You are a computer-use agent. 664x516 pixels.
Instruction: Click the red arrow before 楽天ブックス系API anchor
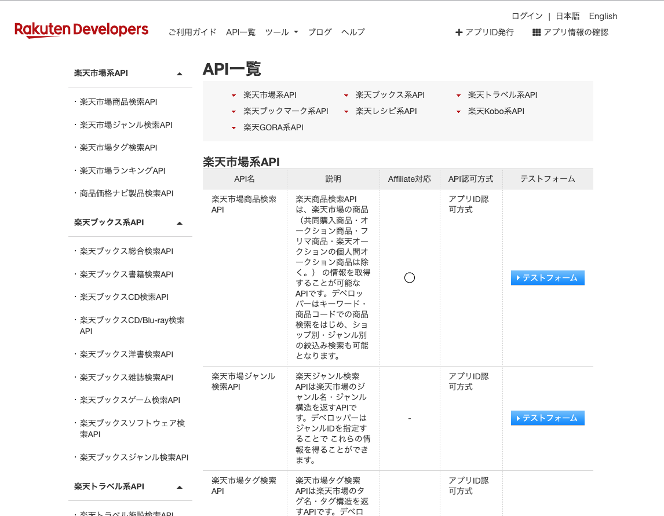click(x=346, y=96)
